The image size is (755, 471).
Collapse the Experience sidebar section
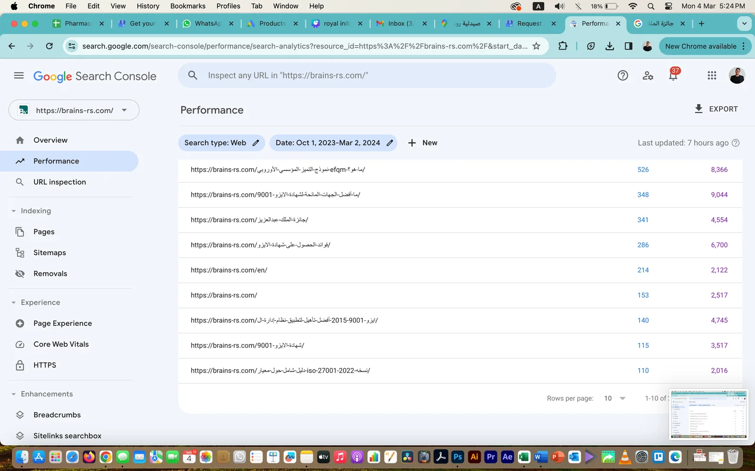tap(14, 302)
